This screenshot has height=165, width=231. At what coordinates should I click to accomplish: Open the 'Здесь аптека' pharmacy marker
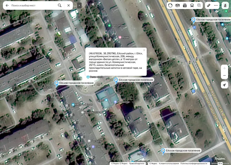pyautogui.click(x=109, y=26)
